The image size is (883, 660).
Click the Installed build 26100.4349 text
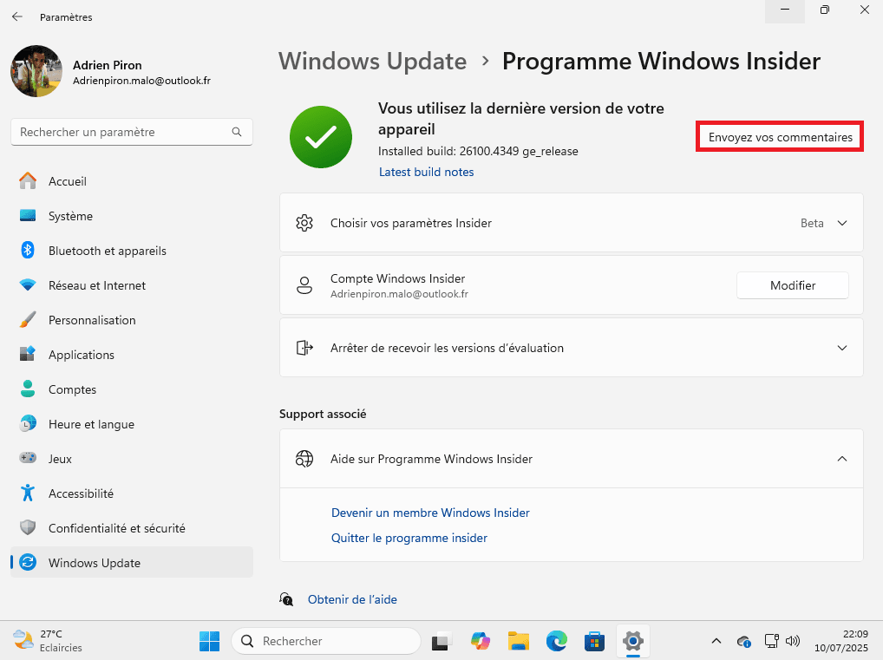(x=478, y=151)
